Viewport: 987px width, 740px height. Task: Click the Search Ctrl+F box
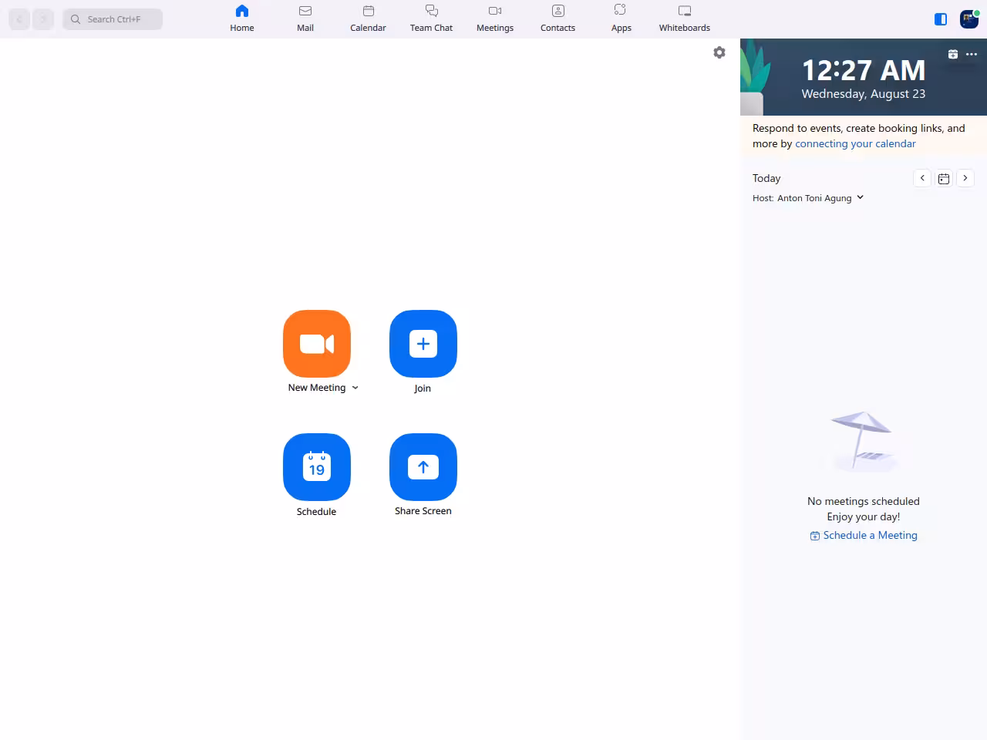point(113,19)
